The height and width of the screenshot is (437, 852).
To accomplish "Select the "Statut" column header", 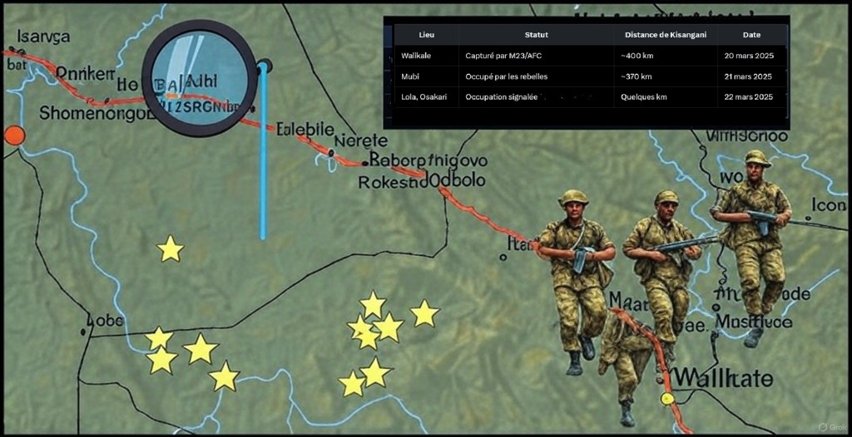I will (x=537, y=35).
